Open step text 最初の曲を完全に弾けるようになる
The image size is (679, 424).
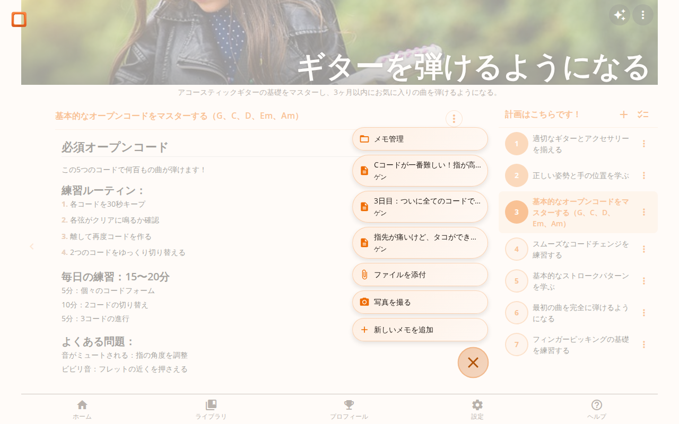coord(581,313)
